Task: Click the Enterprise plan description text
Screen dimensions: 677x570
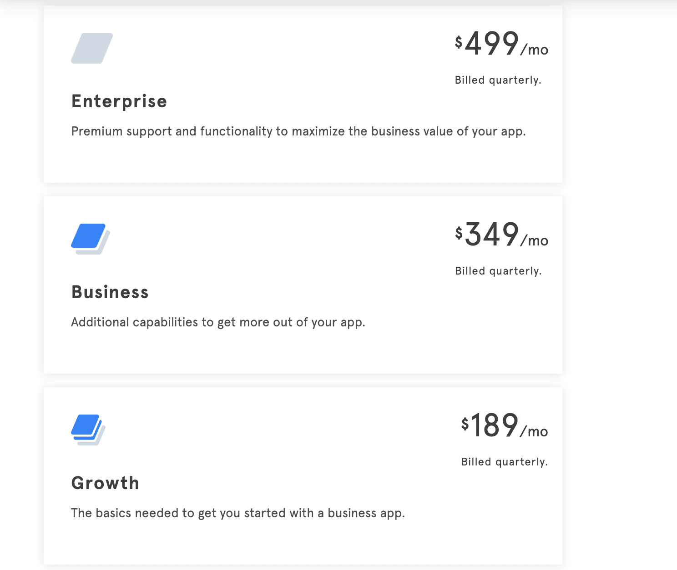Action: click(x=298, y=131)
